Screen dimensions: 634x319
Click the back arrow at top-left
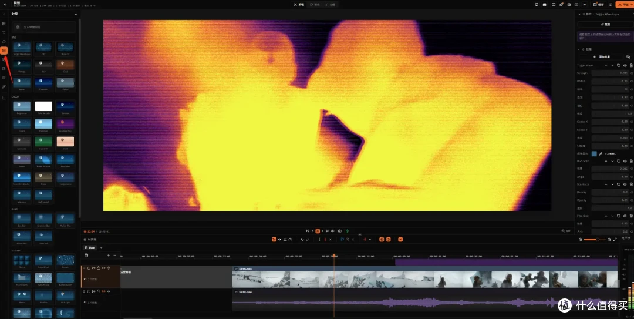tap(5, 5)
